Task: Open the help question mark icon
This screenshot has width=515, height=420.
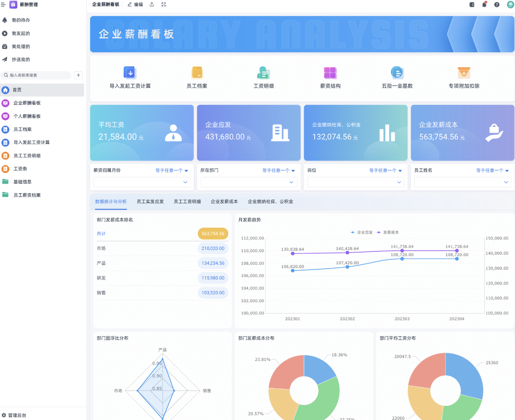Action: pos(497,4)
